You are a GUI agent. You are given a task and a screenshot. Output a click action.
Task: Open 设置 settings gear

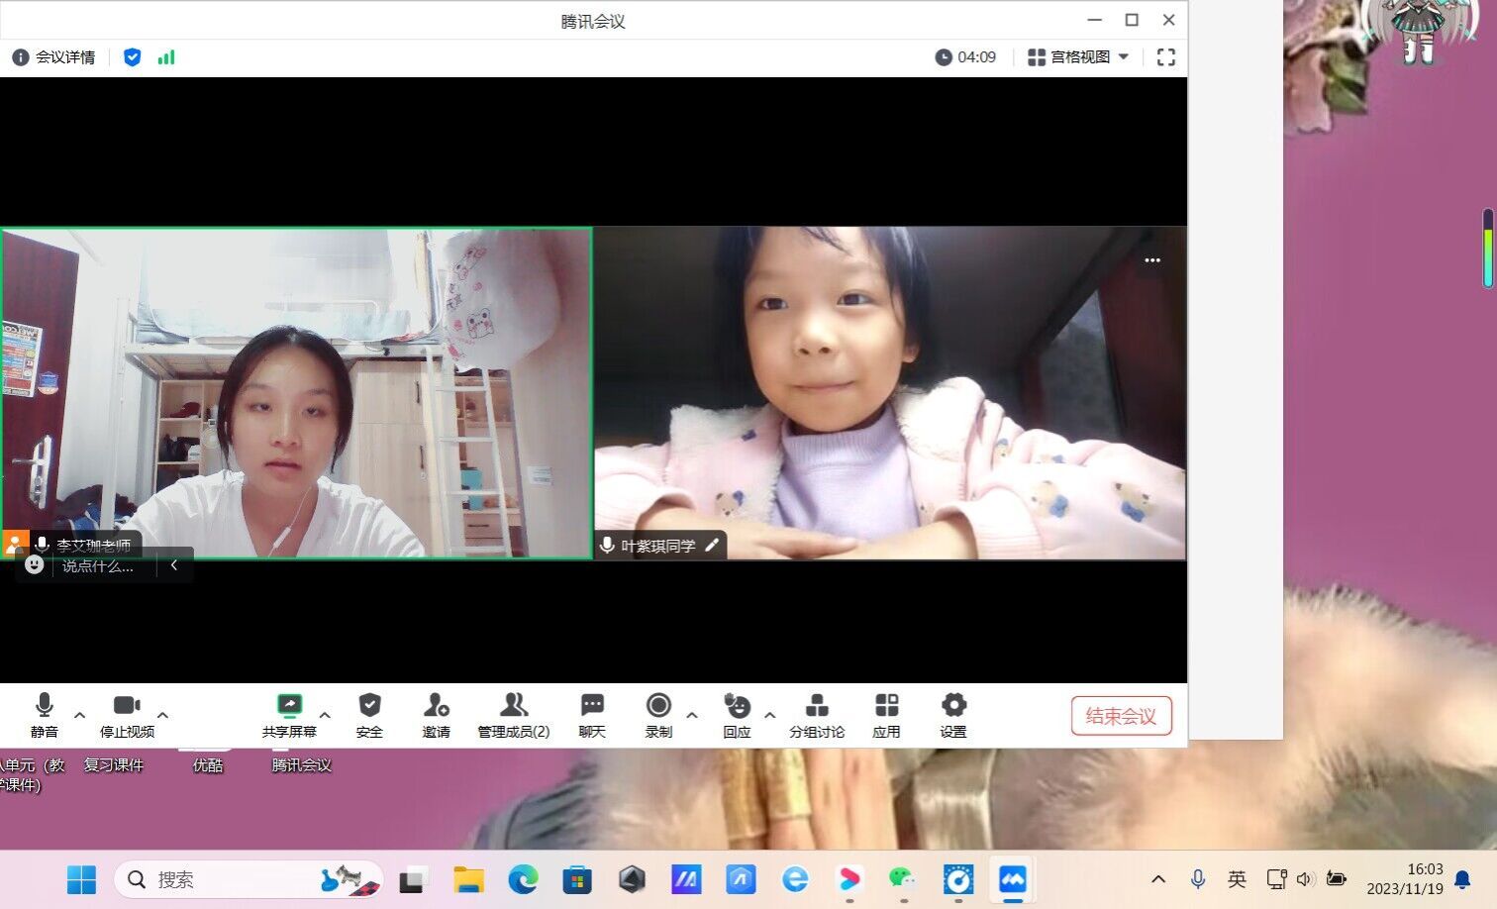click(x=952, y=715)
